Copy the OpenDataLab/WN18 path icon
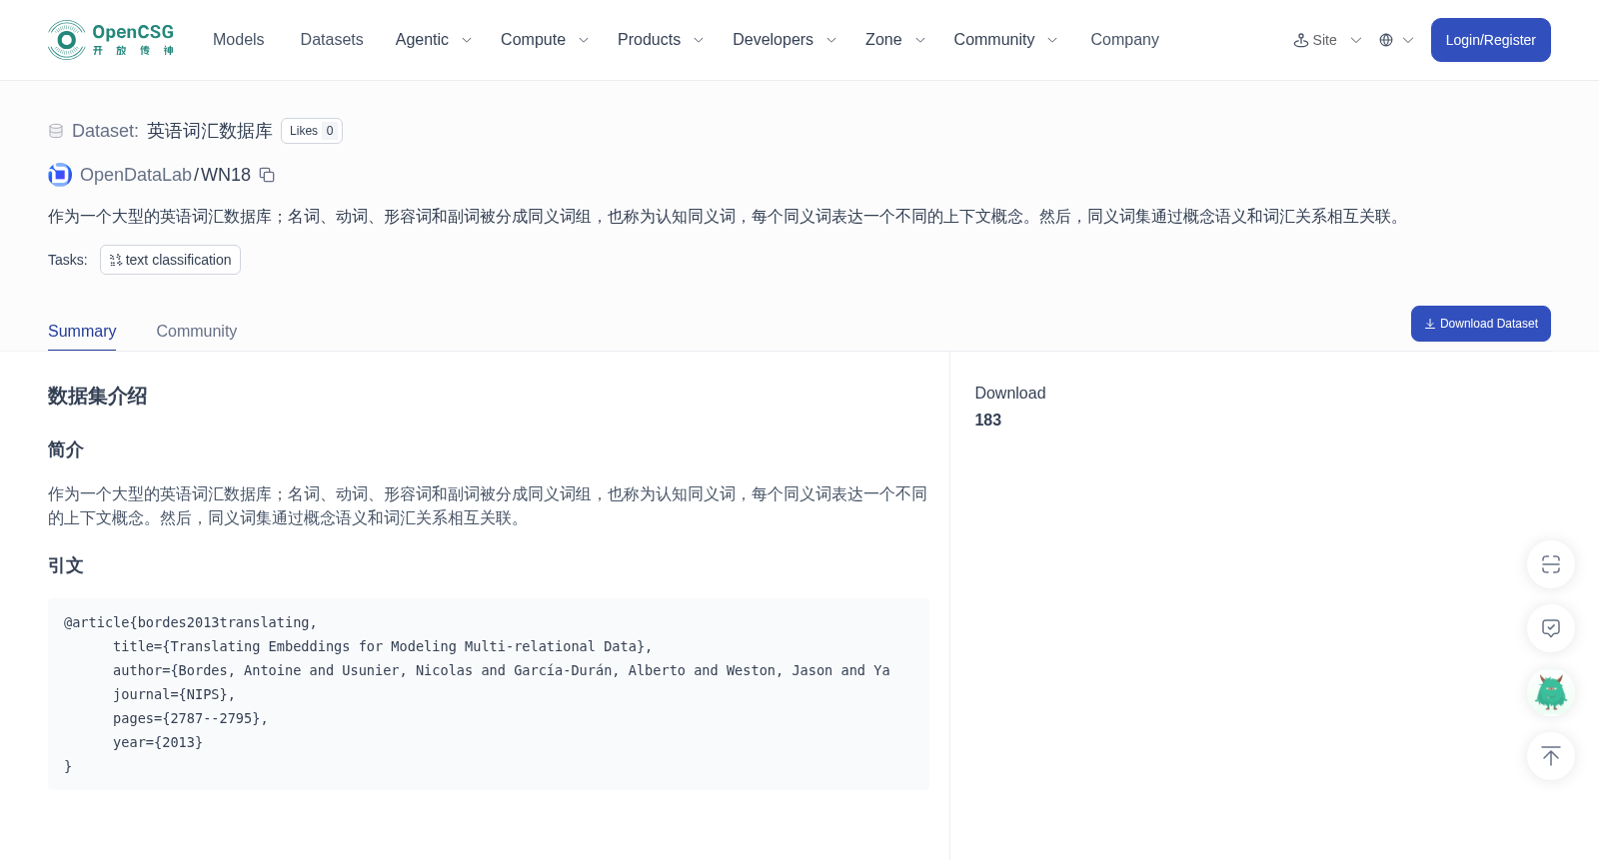 pyautogui.click(x=267, y=175)
